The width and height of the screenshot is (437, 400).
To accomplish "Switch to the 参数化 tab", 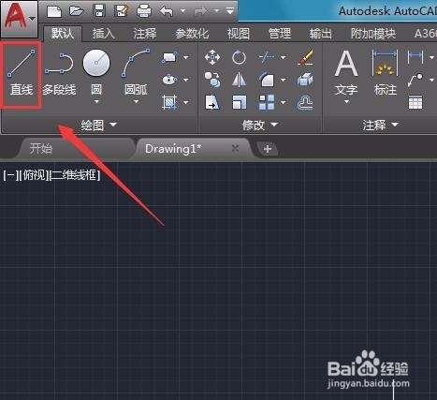I will (192, 33).
